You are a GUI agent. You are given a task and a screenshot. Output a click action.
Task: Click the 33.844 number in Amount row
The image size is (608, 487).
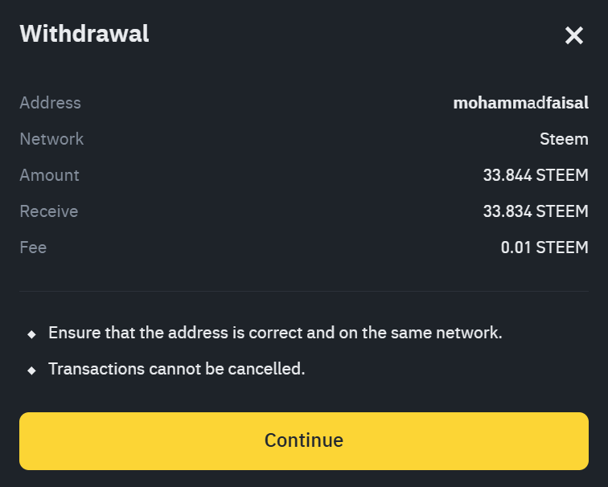pos(507,175)
